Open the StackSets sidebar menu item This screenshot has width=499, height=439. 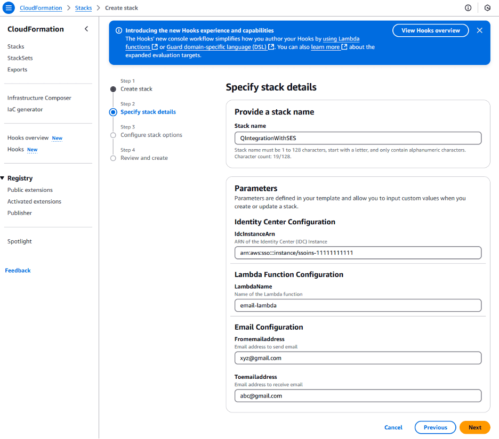click(x=19, y=58)
